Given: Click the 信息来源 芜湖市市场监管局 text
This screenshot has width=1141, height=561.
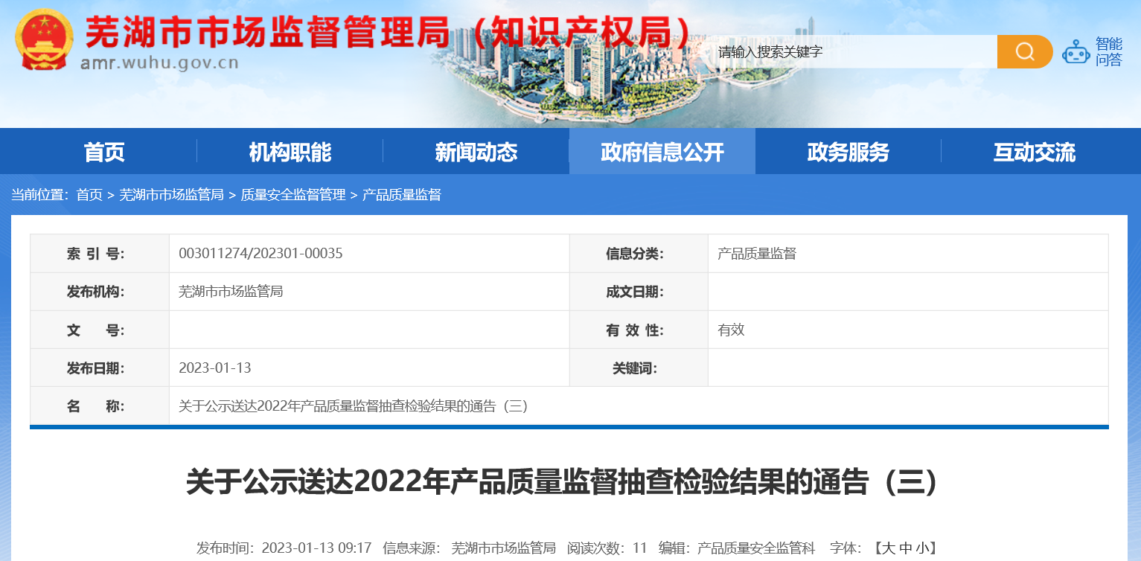Looking at the screenshot, I should 469,548.
